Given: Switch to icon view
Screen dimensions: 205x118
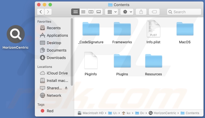Looking at the screenshot, I should pos(75,12).
